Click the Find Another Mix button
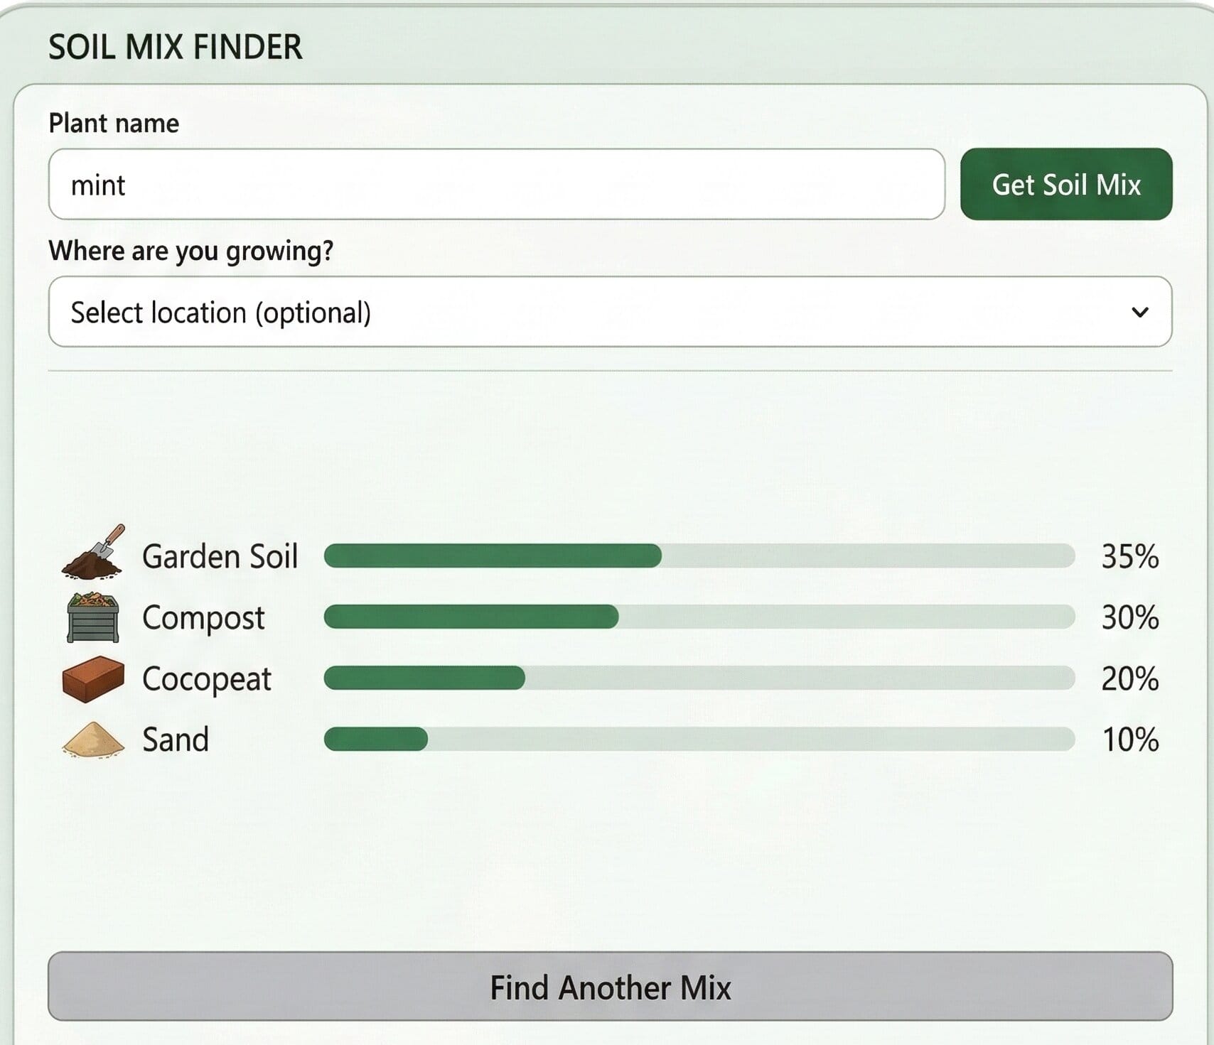The width and height of the screenshot is (1214, 1045). [x=610, y=987]
